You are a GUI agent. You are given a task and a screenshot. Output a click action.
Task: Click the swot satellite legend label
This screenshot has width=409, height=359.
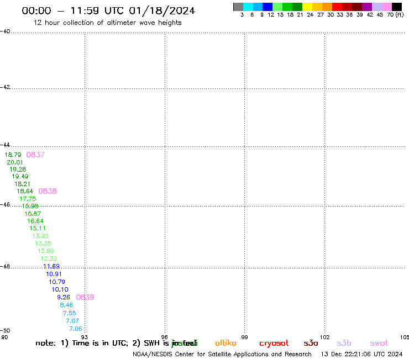[x=379, y=344]
